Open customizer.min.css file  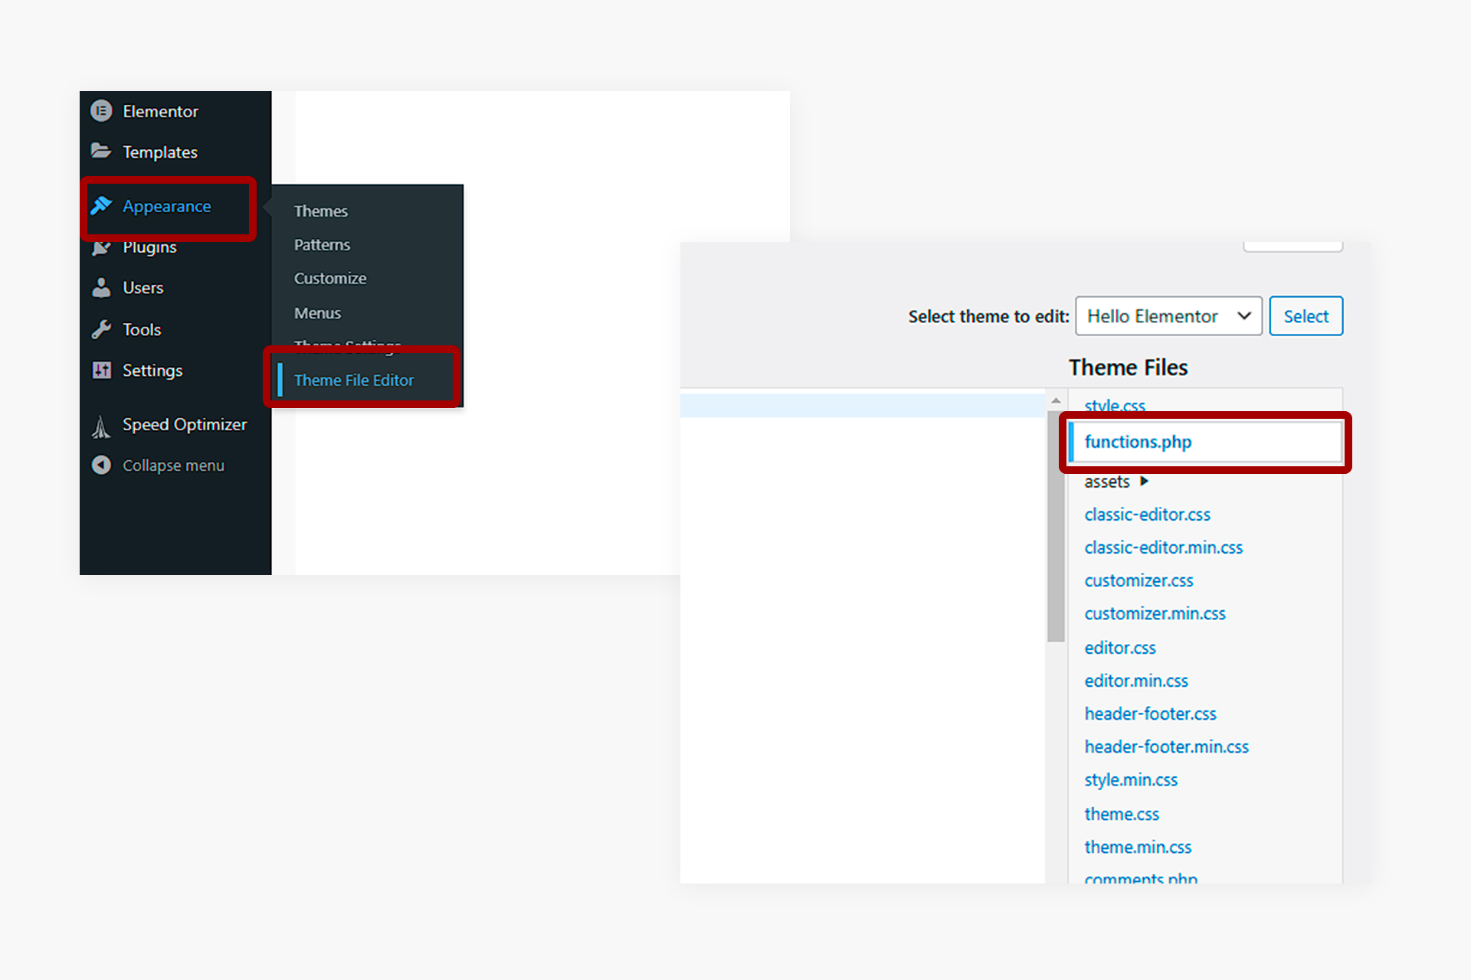(x=1155, y=613)
